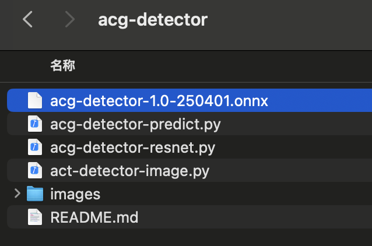Click the Python icon of acg-detector-resnet.py
Image resolution: width=372 pixels, height=246 pixels.
(35, 147)
